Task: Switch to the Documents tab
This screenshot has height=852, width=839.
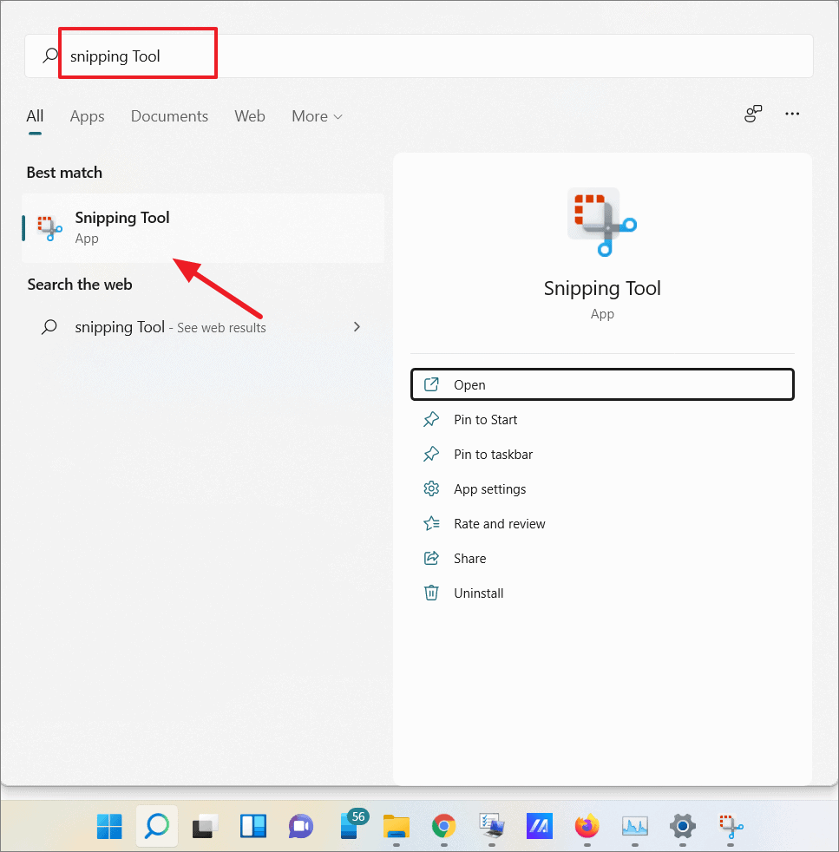Action: (169, 115)
